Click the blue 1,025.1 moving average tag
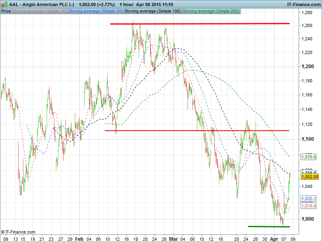Viewport: 322px width, 242px height. [309, 198]
